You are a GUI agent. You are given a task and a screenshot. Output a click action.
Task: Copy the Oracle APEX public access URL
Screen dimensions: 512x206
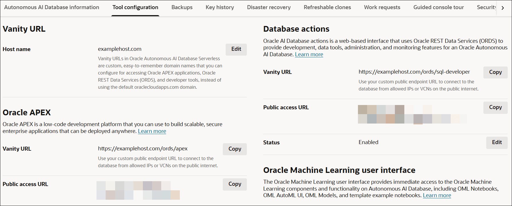pos(235,184)
